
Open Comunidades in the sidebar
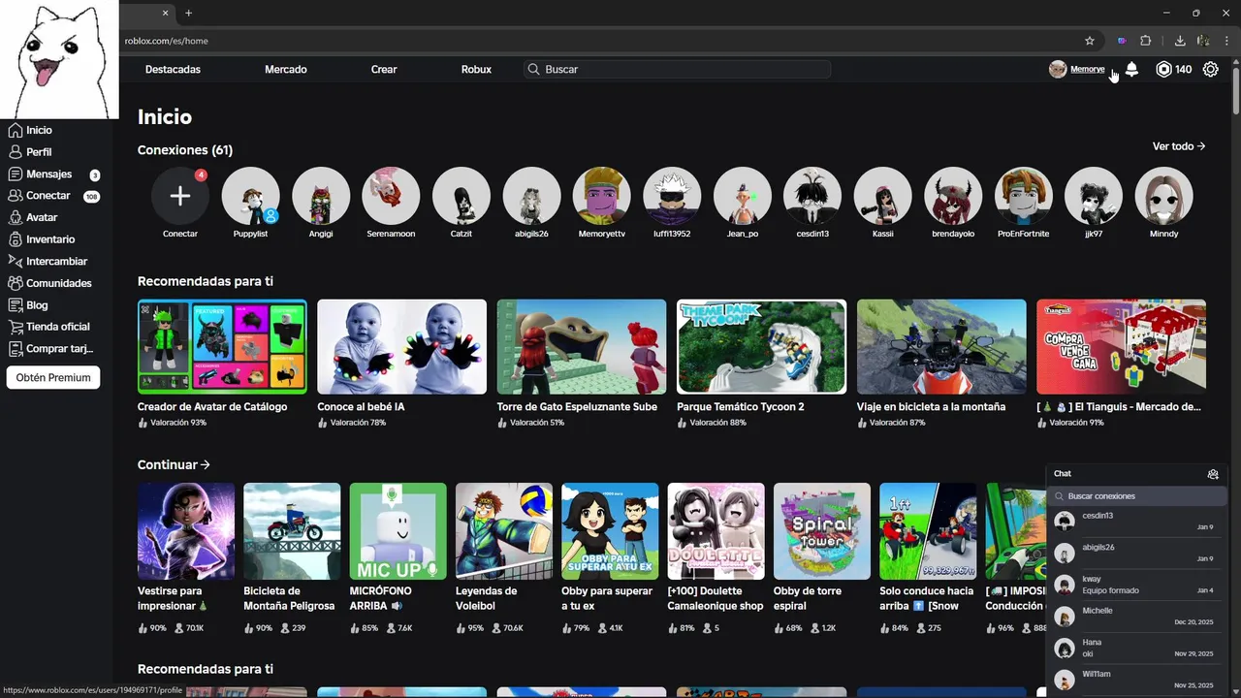click(x=56, y=283)
